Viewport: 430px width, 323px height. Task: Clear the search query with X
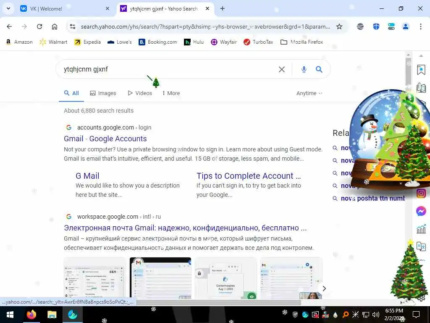(282, 69)
